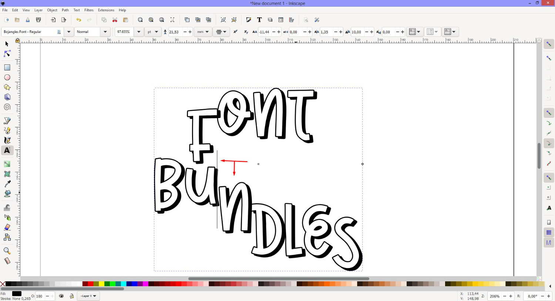The image size is (555, 301).
Task: Open Fill and Stroke dialog
Action: click(249, 20)
